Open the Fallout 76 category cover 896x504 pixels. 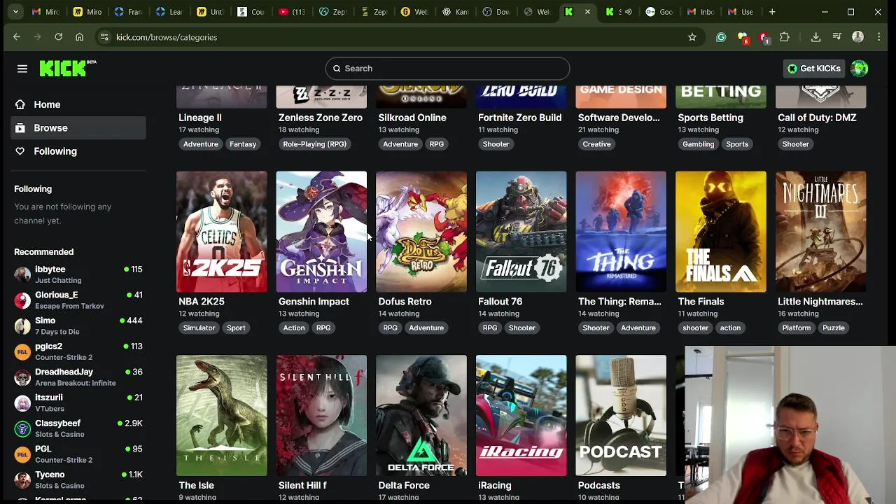tap(521, 232)
